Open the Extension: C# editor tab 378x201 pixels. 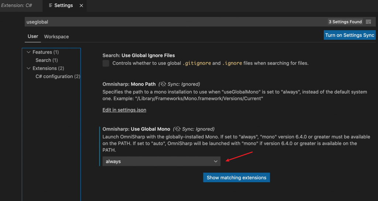[16, 6]
